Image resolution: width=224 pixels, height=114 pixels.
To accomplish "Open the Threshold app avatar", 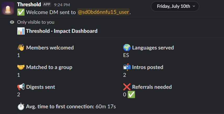I will click(x=8, y=8).
